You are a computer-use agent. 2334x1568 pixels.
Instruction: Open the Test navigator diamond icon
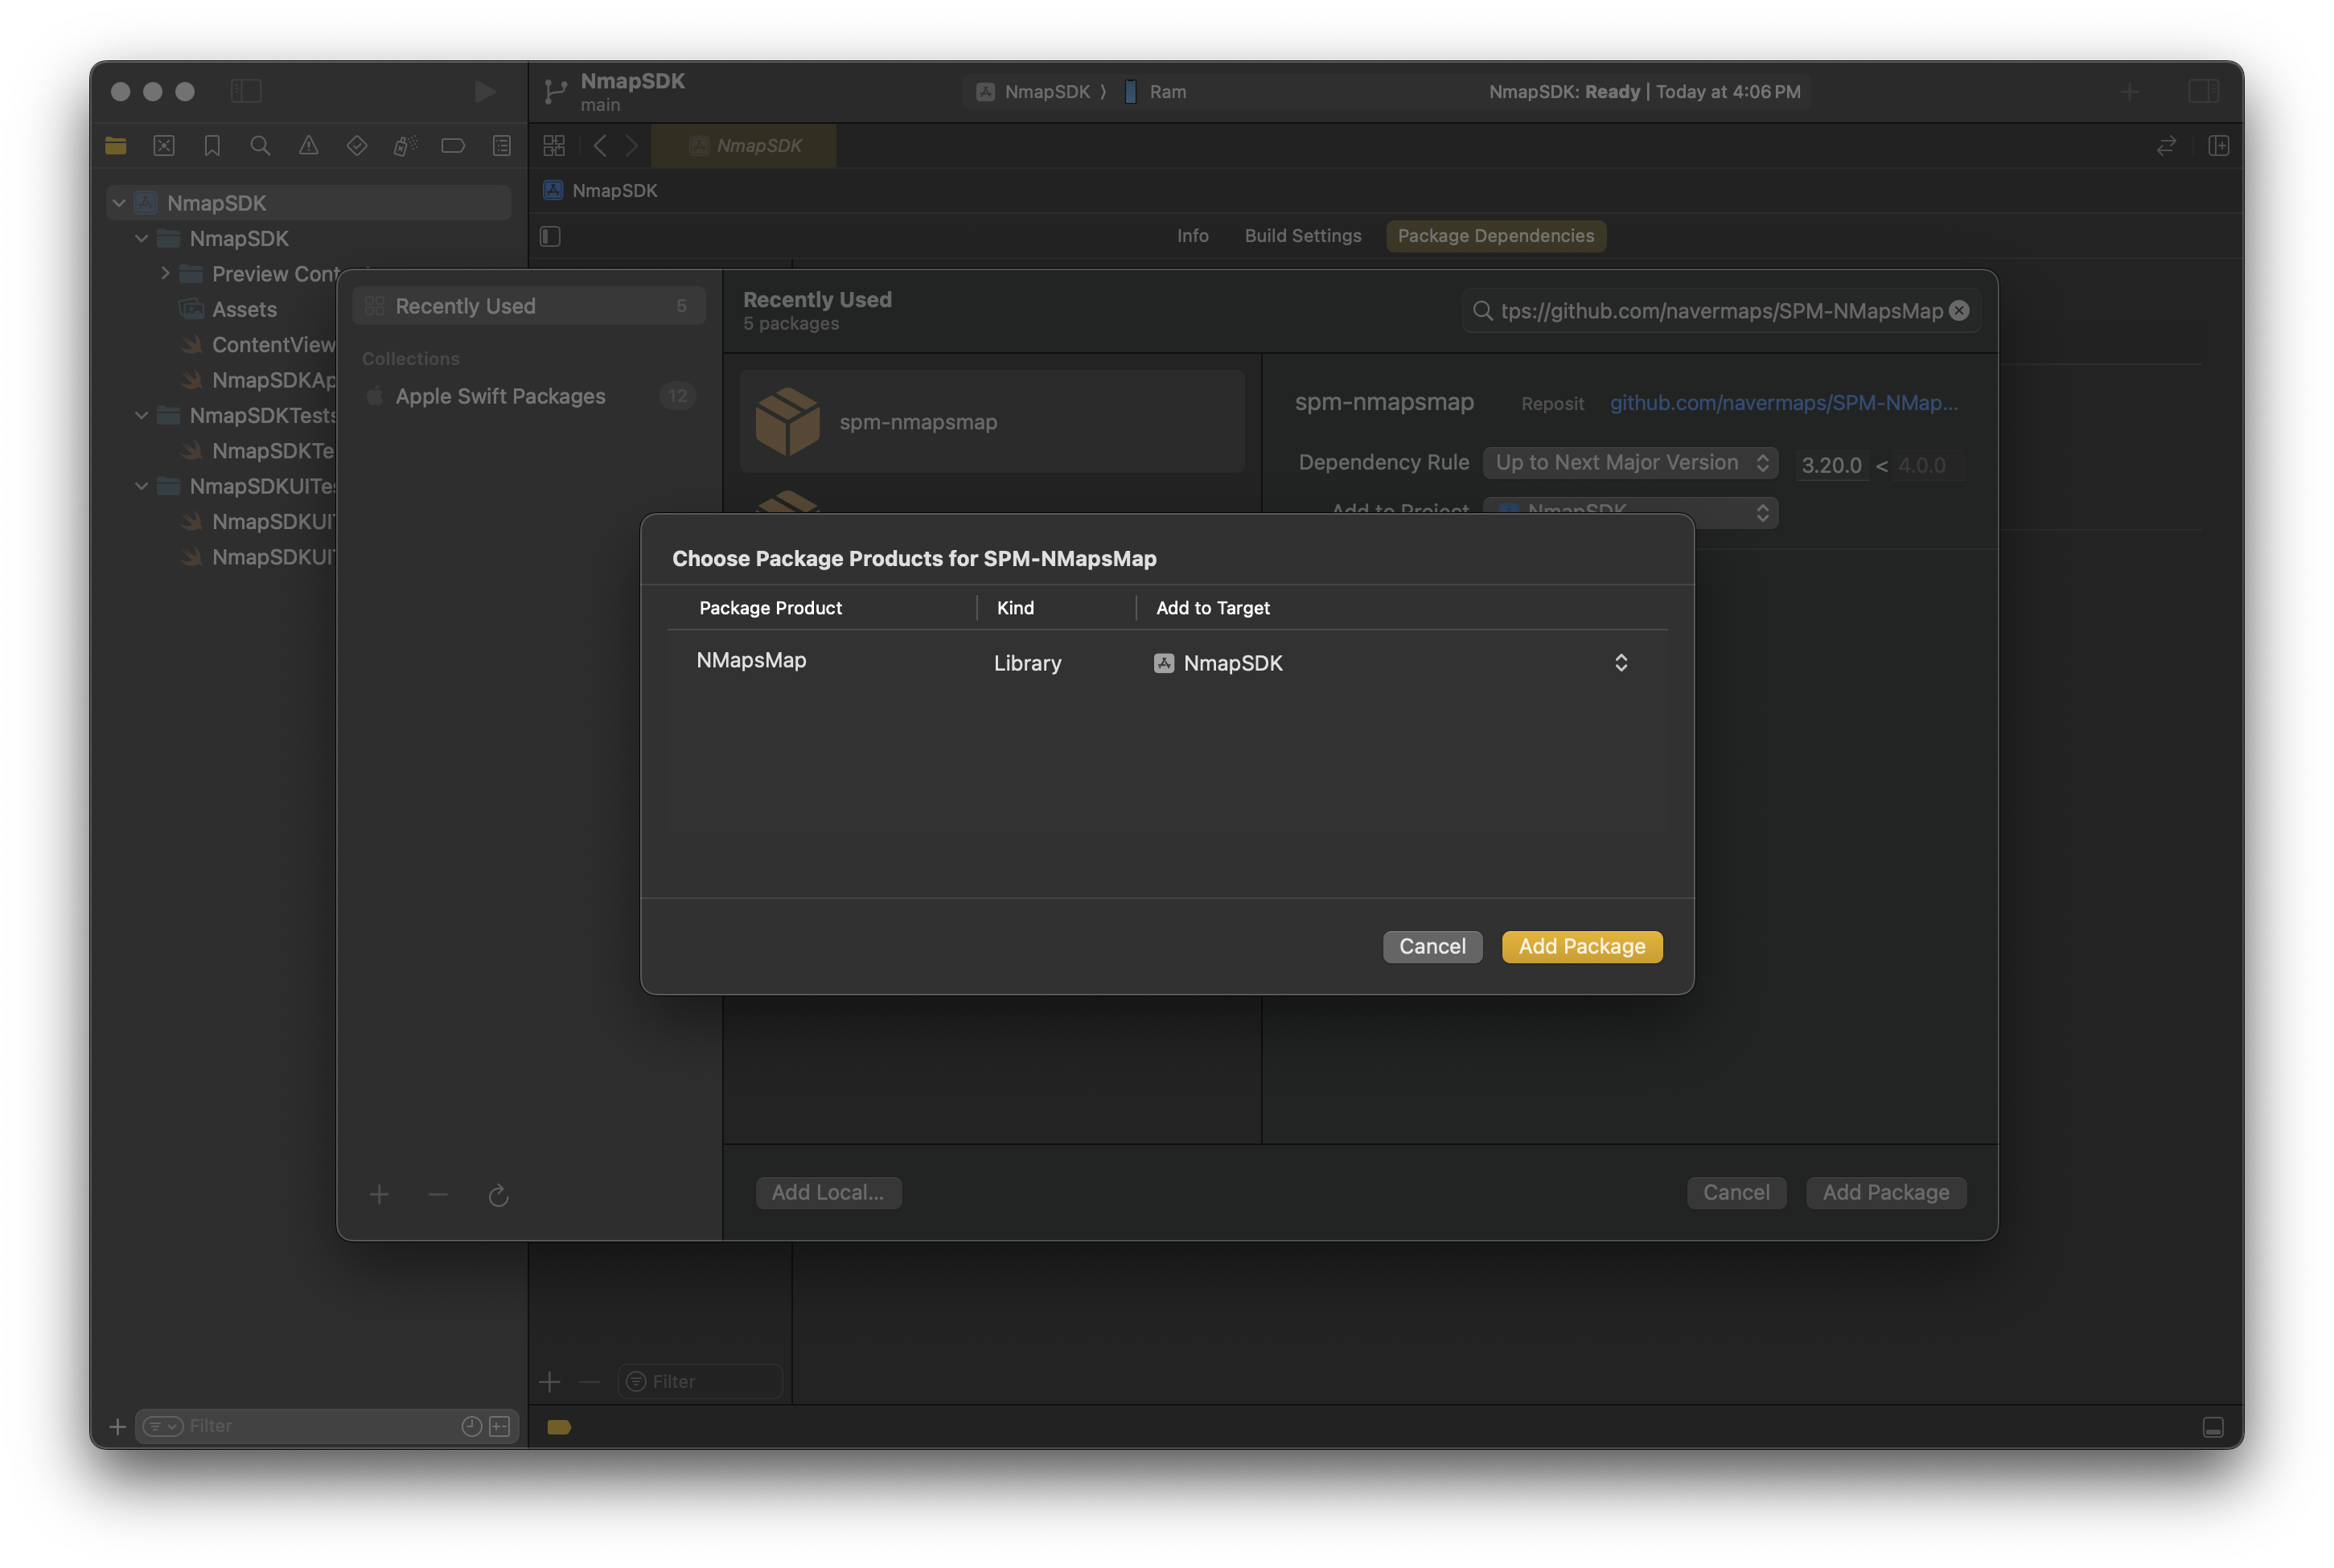coord(356,146)
